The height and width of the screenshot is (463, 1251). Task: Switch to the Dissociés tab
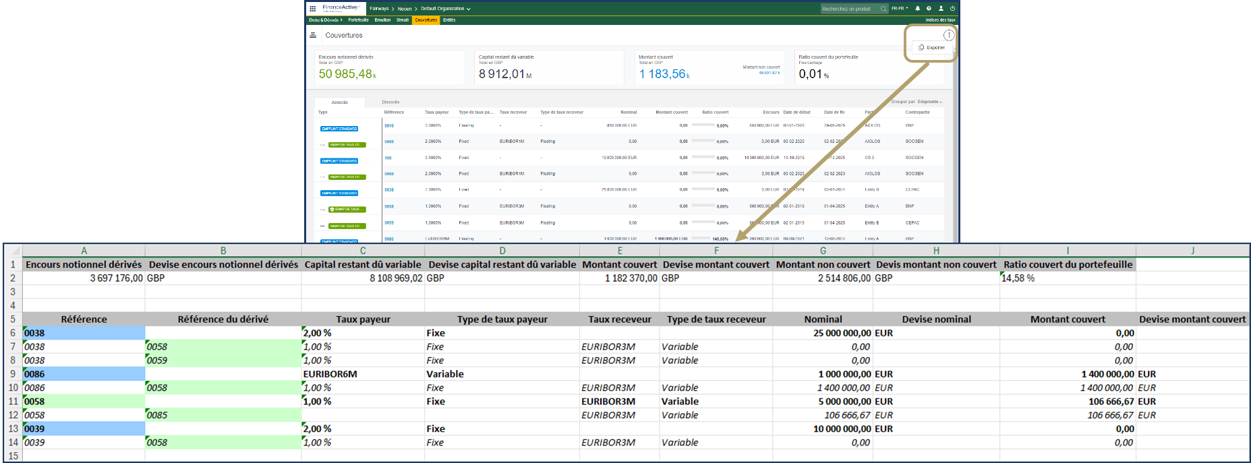coord(390,102)
